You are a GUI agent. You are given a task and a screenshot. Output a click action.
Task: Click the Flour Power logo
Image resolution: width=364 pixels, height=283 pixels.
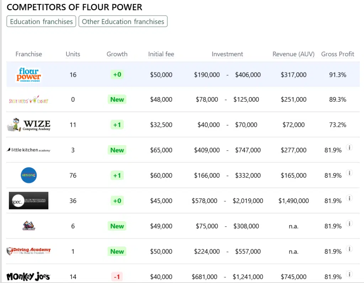click(28, 75)
